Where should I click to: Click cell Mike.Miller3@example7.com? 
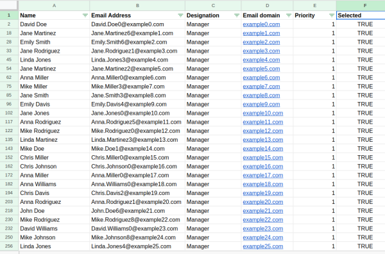click(137, 87)
